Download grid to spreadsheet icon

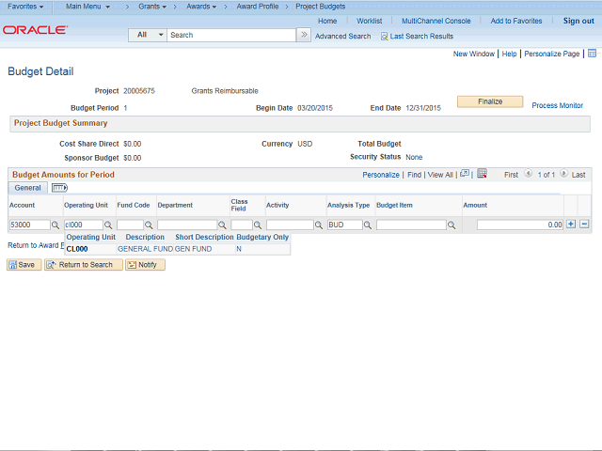coord(483,173)
